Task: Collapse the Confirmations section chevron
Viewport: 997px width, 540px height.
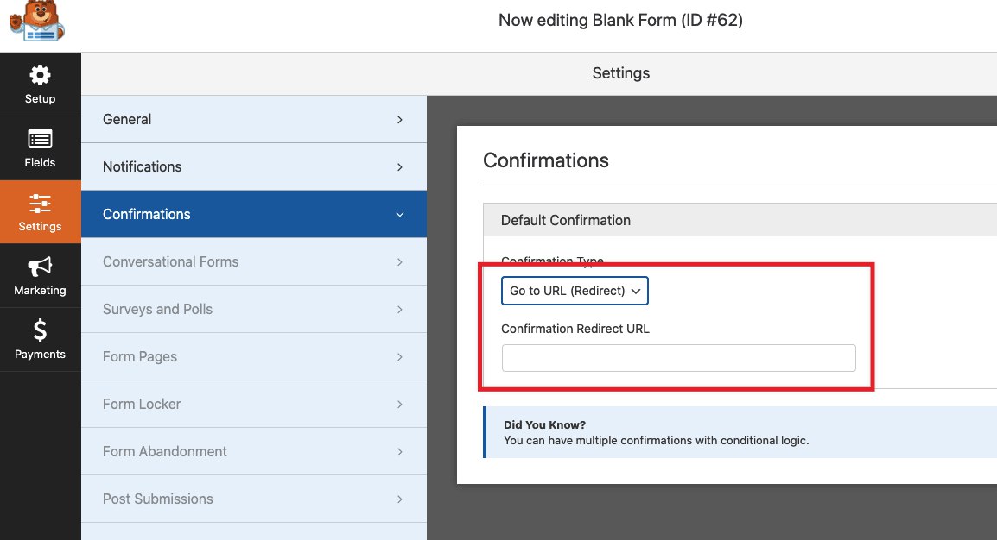Action: 399,215
